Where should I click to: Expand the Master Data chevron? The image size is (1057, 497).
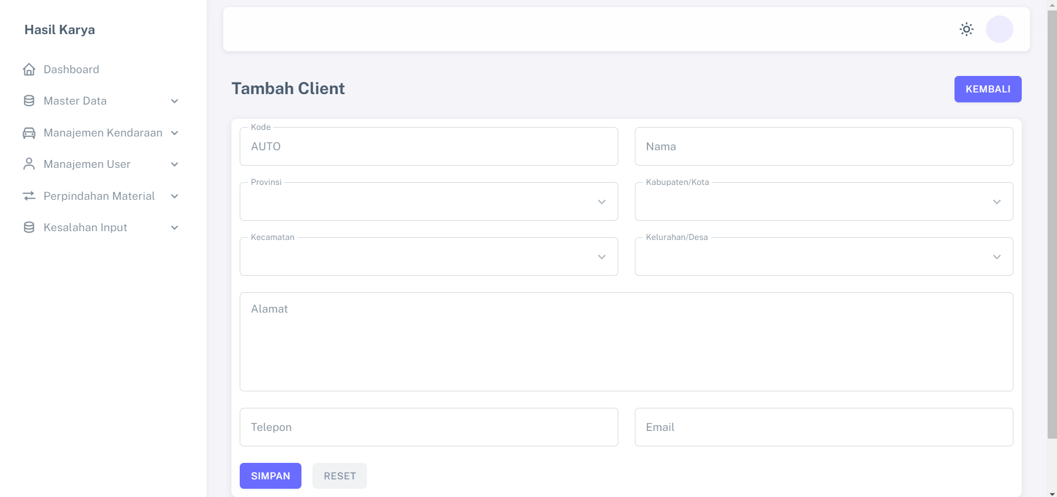[x=175, y=101]
